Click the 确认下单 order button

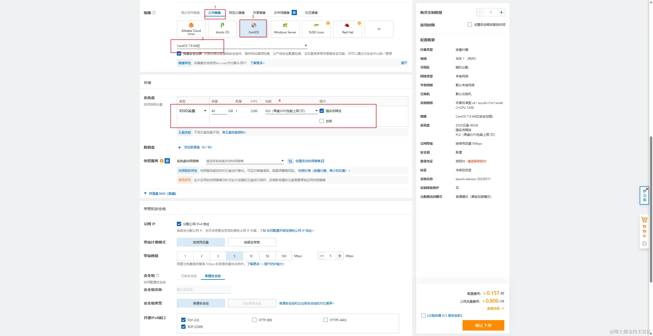click(483, 325)
